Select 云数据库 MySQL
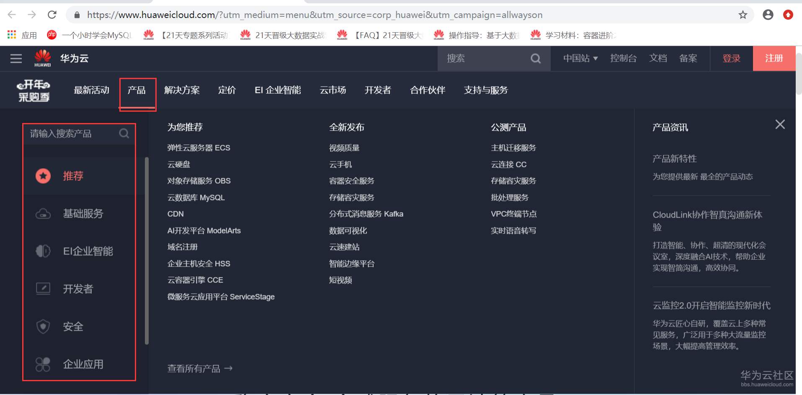 point(196,197)
